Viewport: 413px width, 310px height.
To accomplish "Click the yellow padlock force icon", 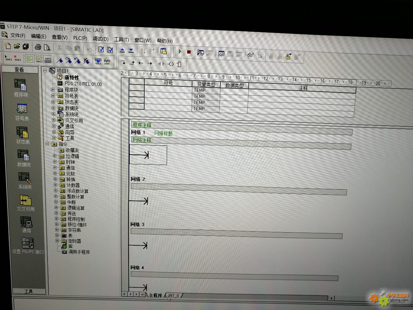I will click(288, 56).
